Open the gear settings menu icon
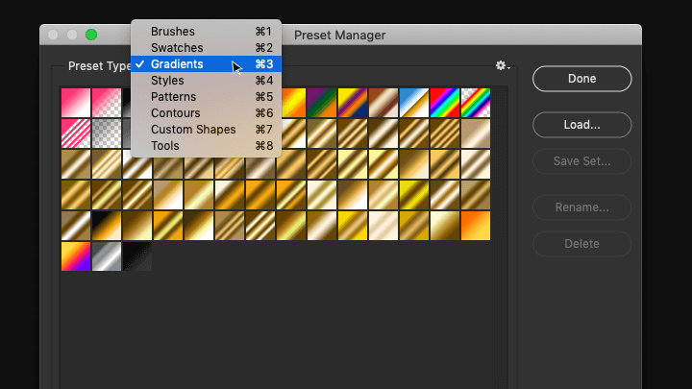Screen dimensions: 692x389 [503, 65]
